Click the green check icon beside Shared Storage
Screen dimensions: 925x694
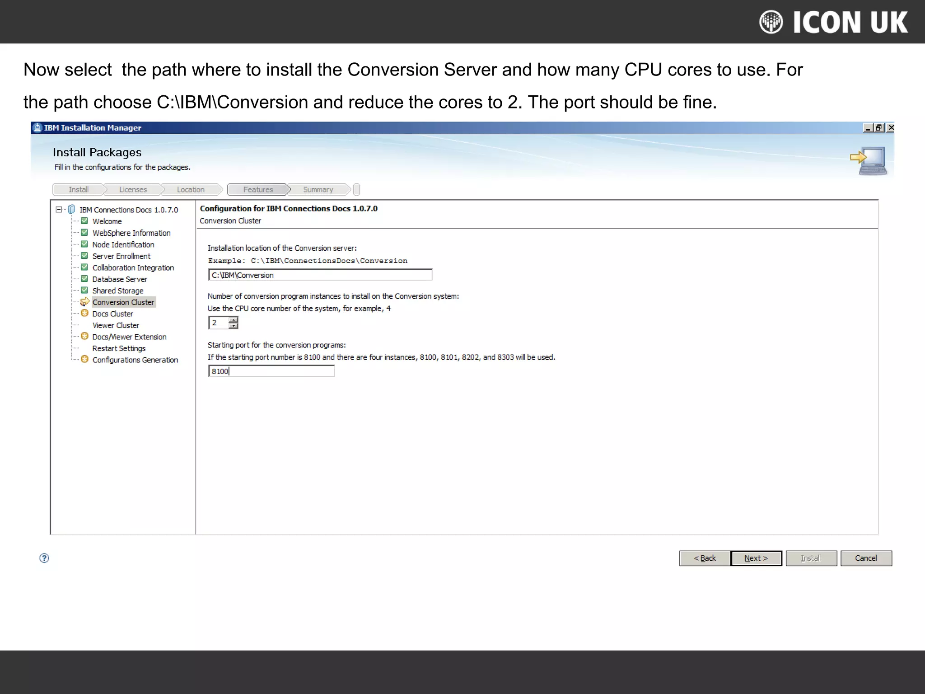[x=84, y=290]
